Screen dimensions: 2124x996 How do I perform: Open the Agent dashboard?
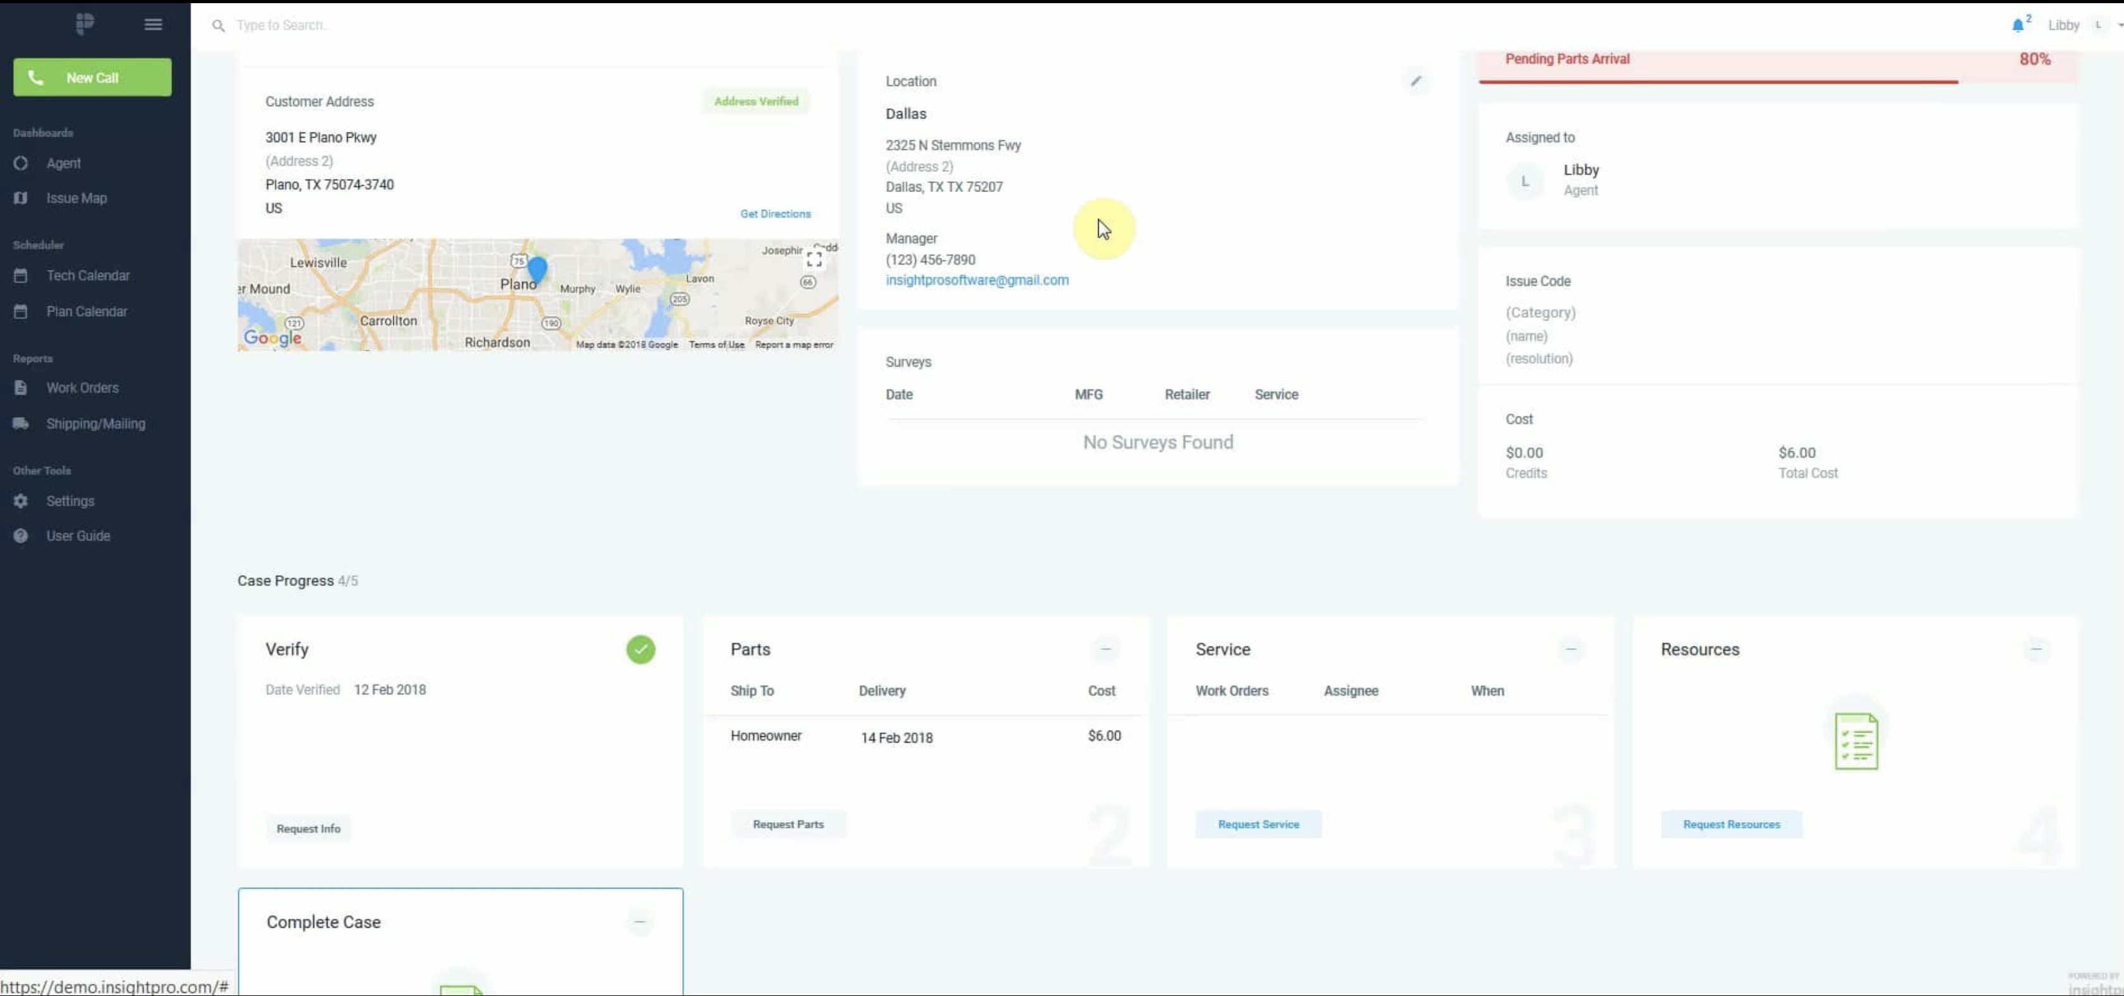pos(63,163)
